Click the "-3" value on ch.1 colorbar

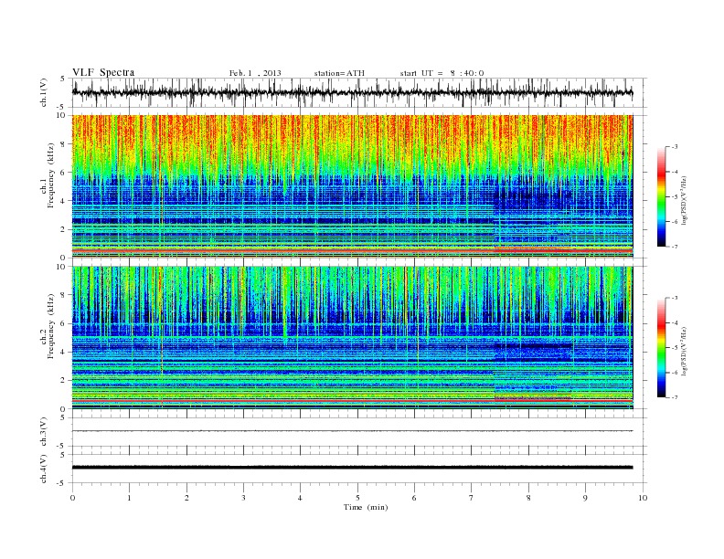tap(675, 147)
